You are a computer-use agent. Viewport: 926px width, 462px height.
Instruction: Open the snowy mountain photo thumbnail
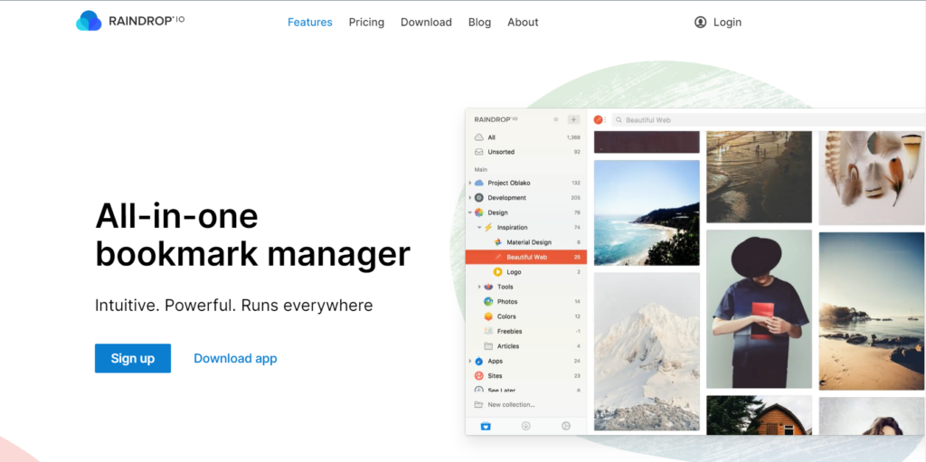(647, 351)
